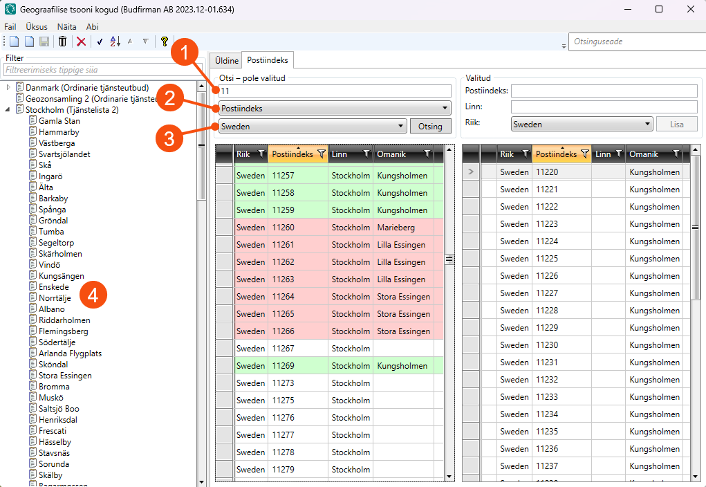Click the first new document toolbar icon

point(14,42)
